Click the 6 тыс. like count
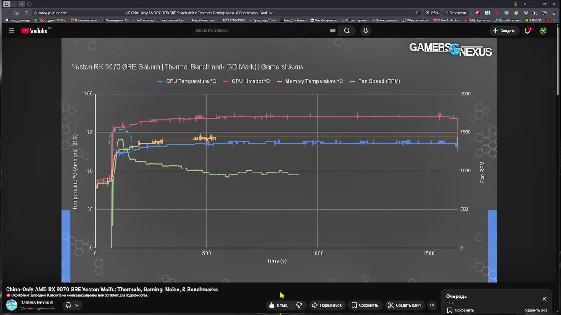 pos(282,305)
